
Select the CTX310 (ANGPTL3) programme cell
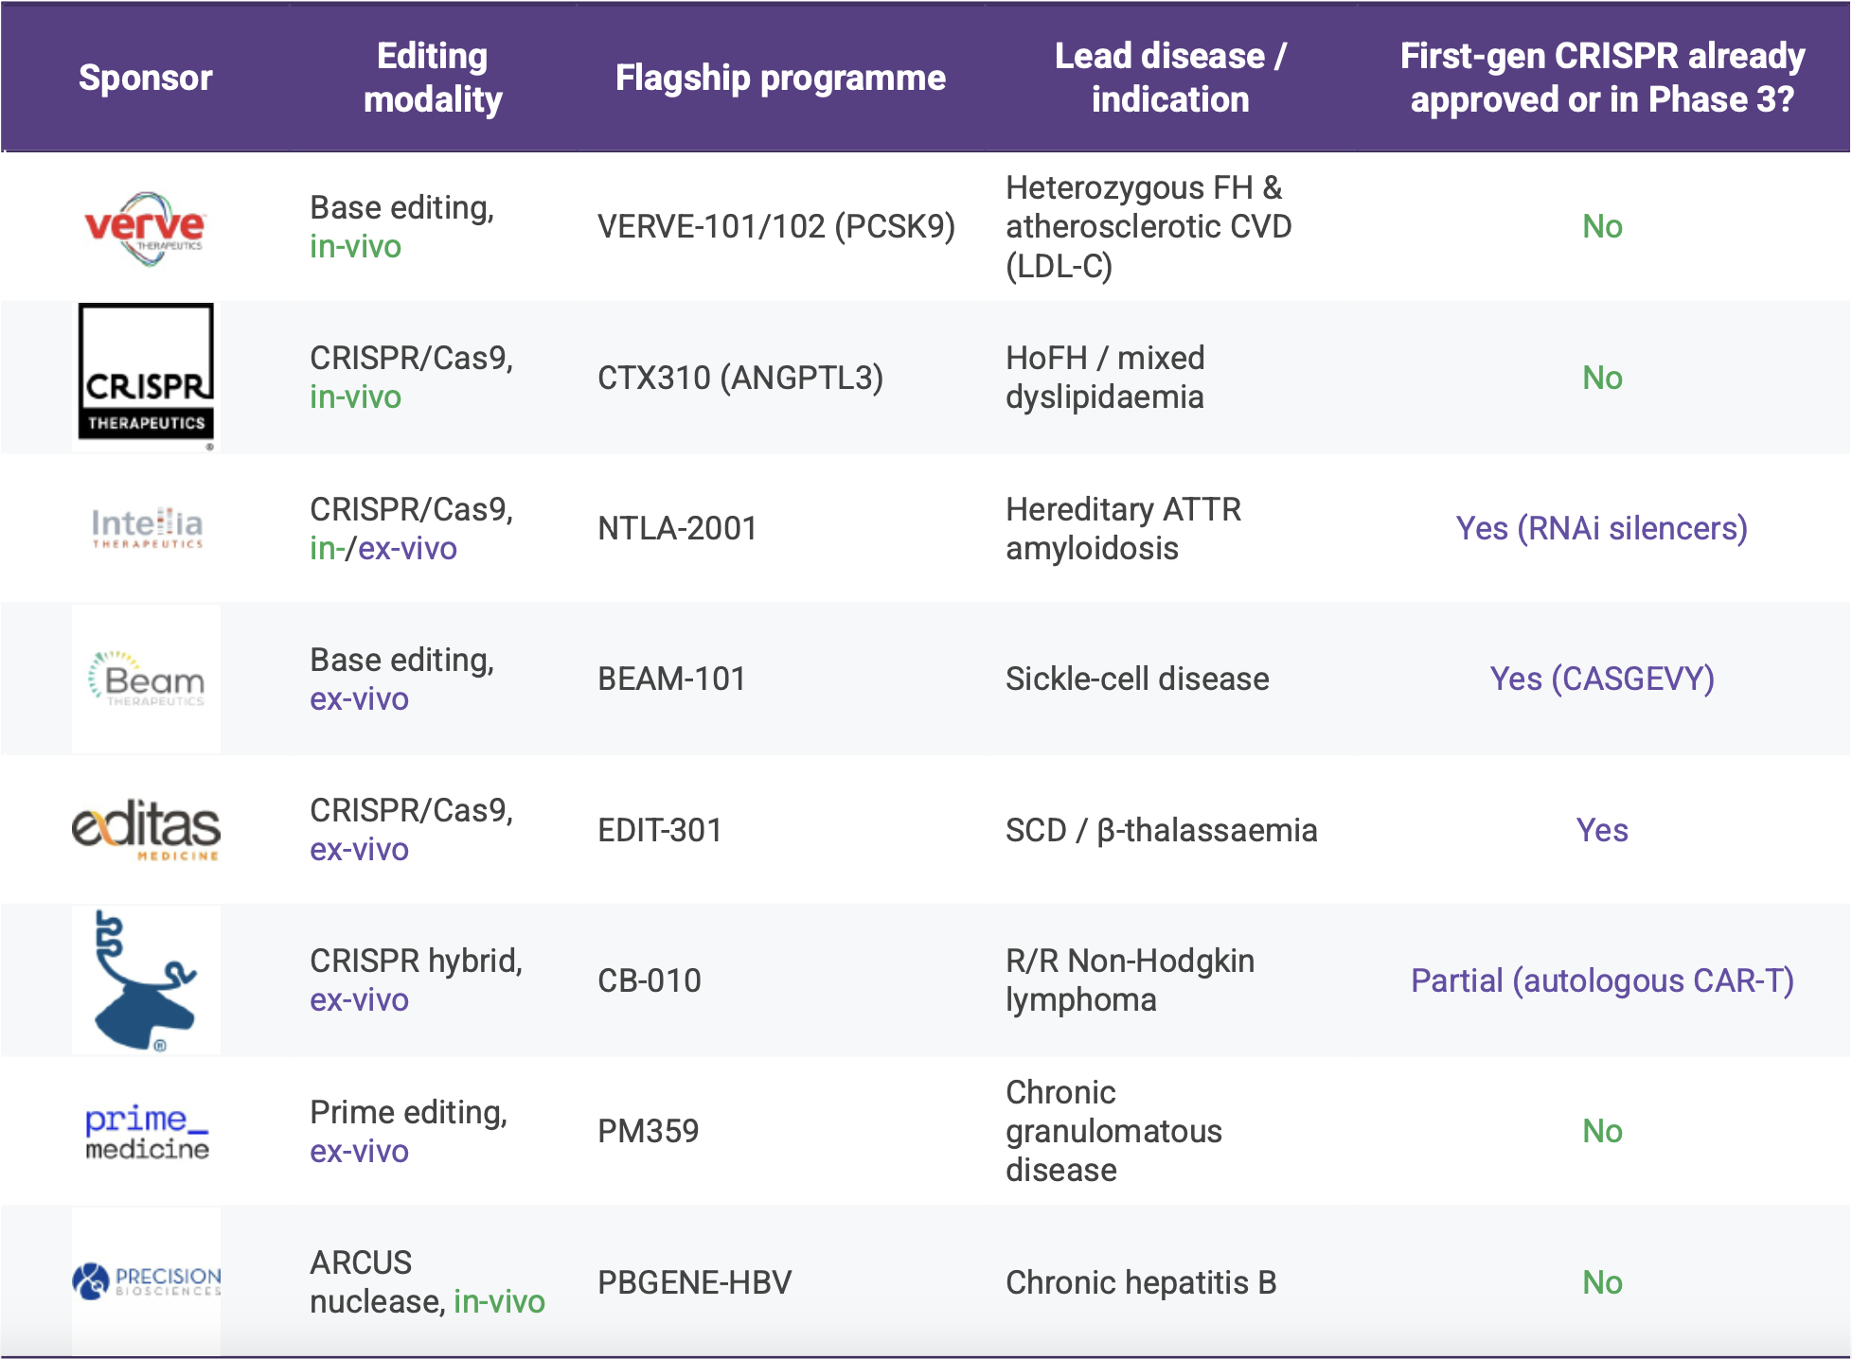[740, 378]
